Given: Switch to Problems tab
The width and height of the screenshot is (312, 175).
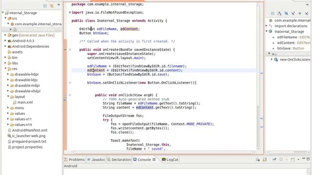Looking at the screenshot, I should pyautogui.click(x=75, y=159).
